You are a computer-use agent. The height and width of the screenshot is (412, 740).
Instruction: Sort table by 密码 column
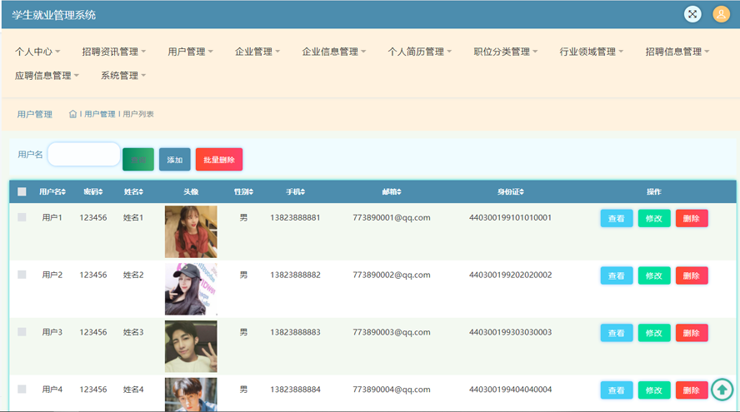(x=93, y=192)
